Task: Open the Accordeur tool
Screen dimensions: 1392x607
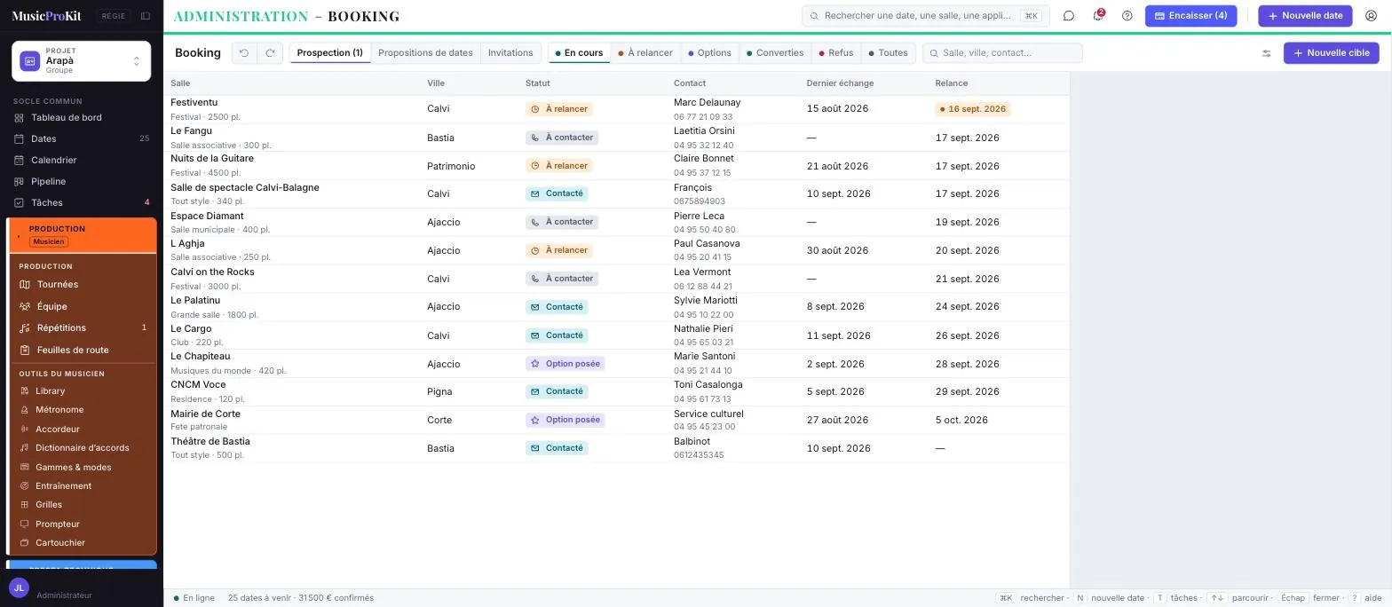Action: pos(83,430)
